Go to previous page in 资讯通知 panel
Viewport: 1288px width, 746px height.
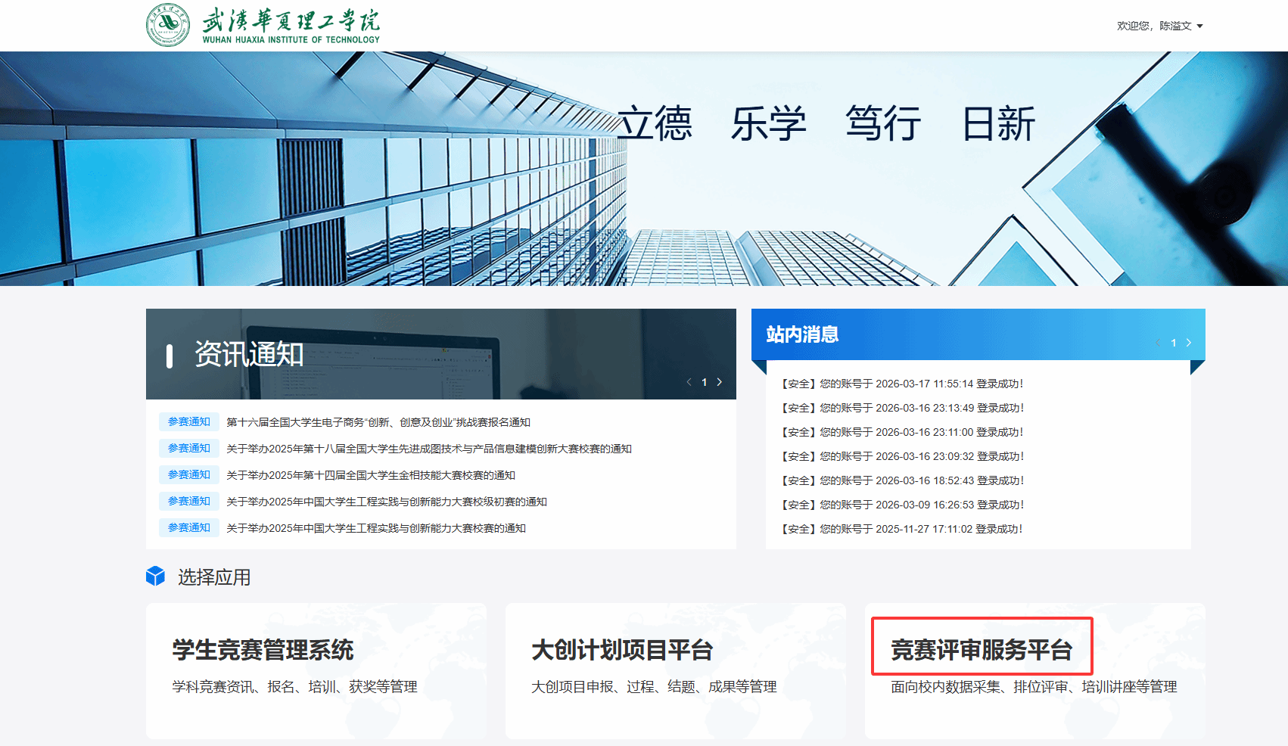click(689, 382)
